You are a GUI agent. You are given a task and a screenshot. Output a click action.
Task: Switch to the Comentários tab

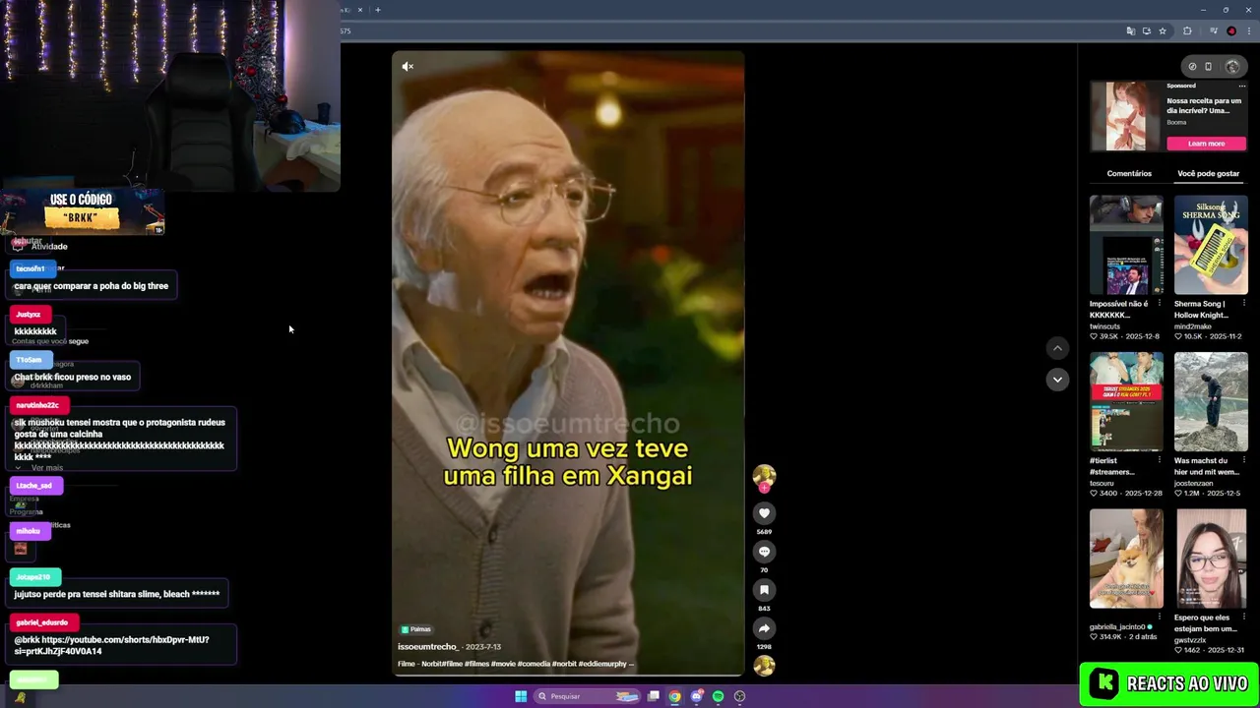click(x=1129, y=173)
